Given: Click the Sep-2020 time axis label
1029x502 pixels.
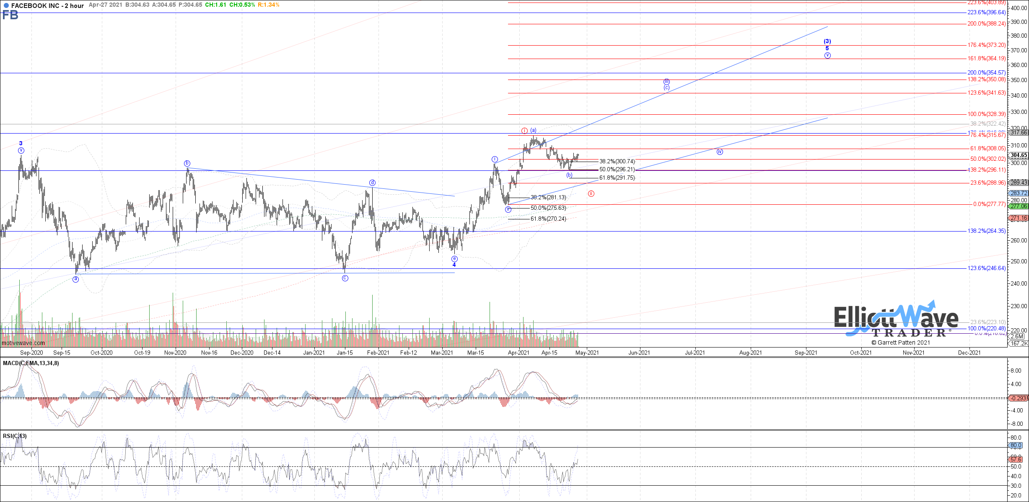Looking at the screenshot, I should 31,353.
